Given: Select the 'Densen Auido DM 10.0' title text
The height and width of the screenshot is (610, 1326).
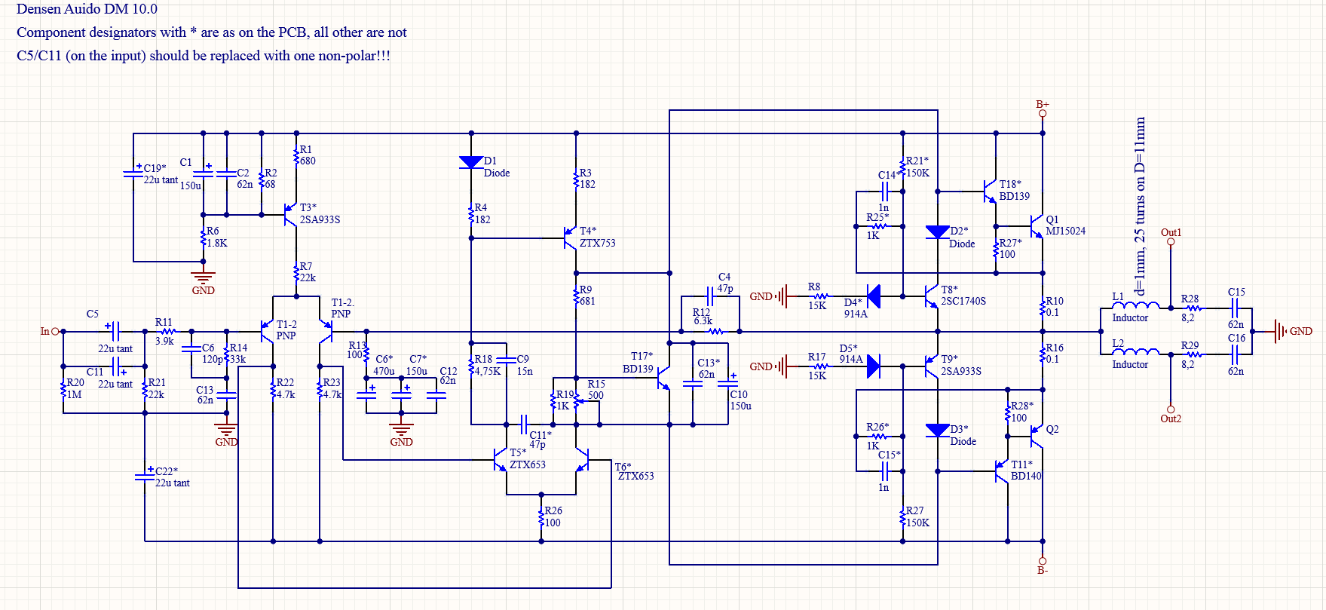Looking at the screenshot, I should point(87,9).
